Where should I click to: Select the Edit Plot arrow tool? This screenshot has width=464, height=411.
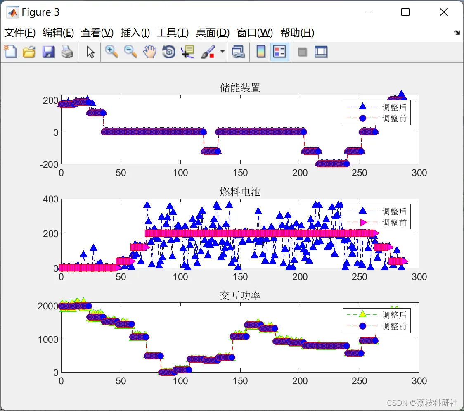(x=90, y=52)
